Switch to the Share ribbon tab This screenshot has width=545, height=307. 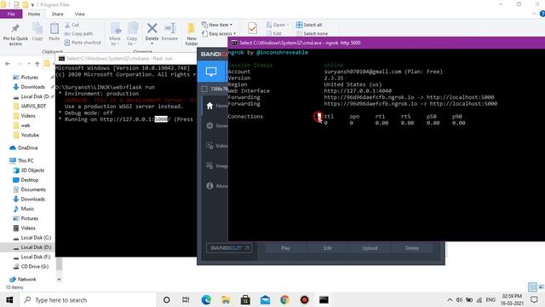tap(57, 14)
